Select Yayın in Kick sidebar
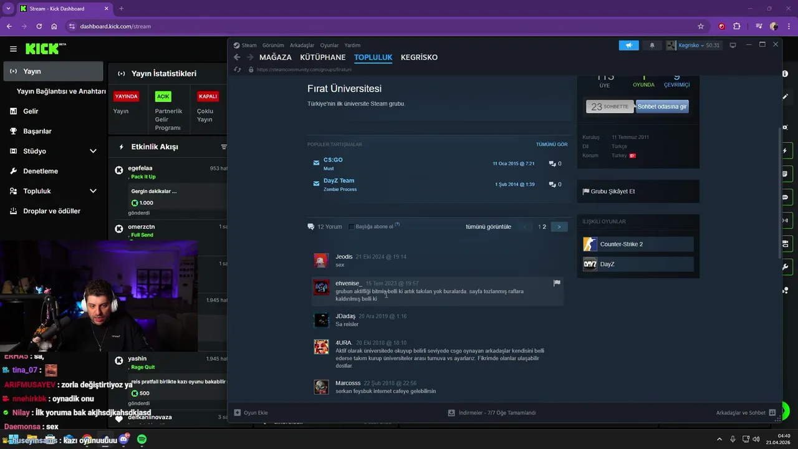Screen dimensions: 798x449 point(52,71)
